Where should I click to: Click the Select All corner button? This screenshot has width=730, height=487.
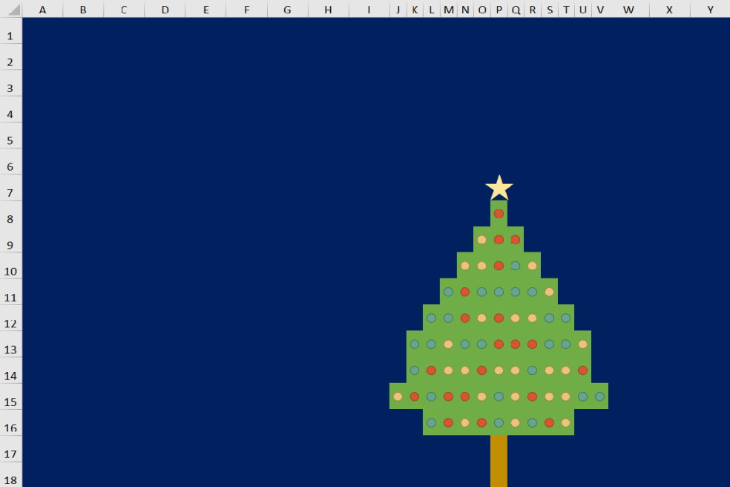pyautogui.click(x=10, y=10)
